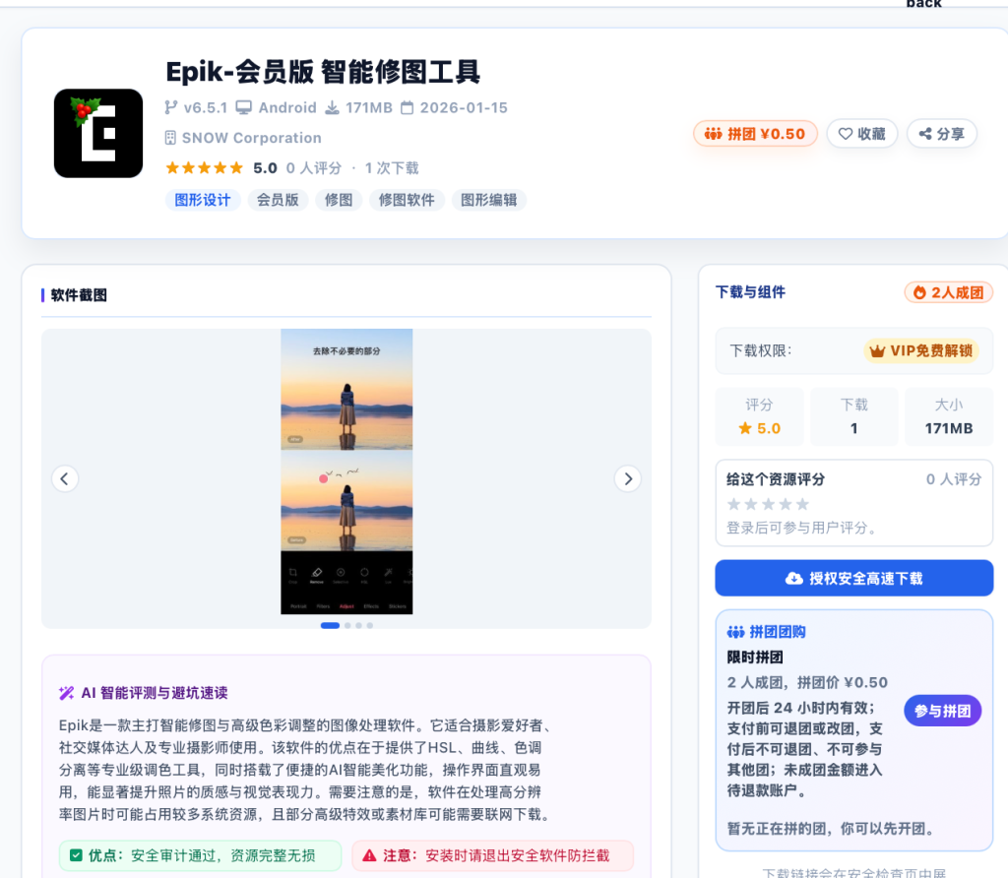Viewport: 1008px width, 878px height.
Task: Click the 登录后可参与用户评分 text
Action: [x=801, y=528]
